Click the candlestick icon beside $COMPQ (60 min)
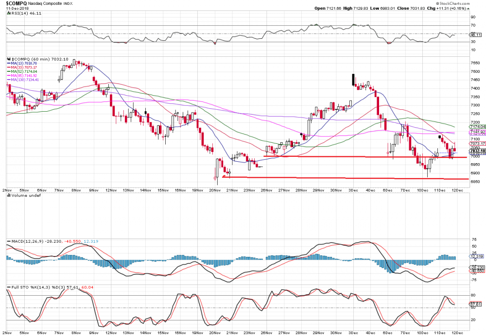Screen dimensions: 486x336 (9, 59)
